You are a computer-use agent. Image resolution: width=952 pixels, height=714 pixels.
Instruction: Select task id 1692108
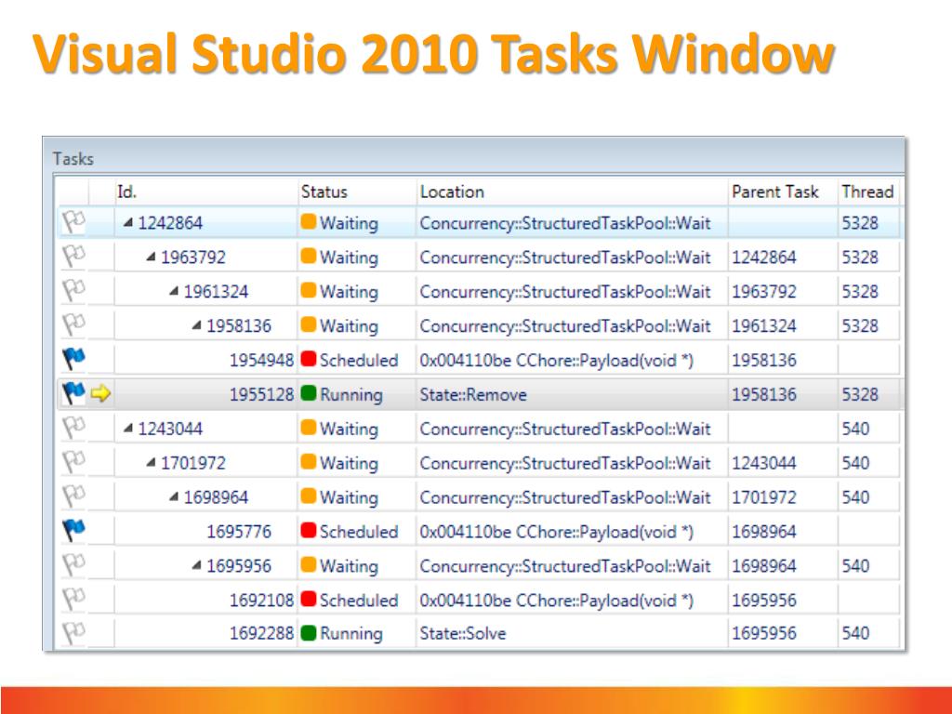261,600
